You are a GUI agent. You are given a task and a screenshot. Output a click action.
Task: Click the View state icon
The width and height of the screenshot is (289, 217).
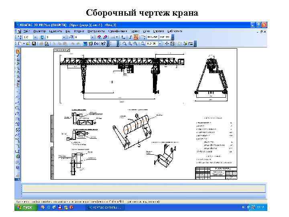coord(42,37)
